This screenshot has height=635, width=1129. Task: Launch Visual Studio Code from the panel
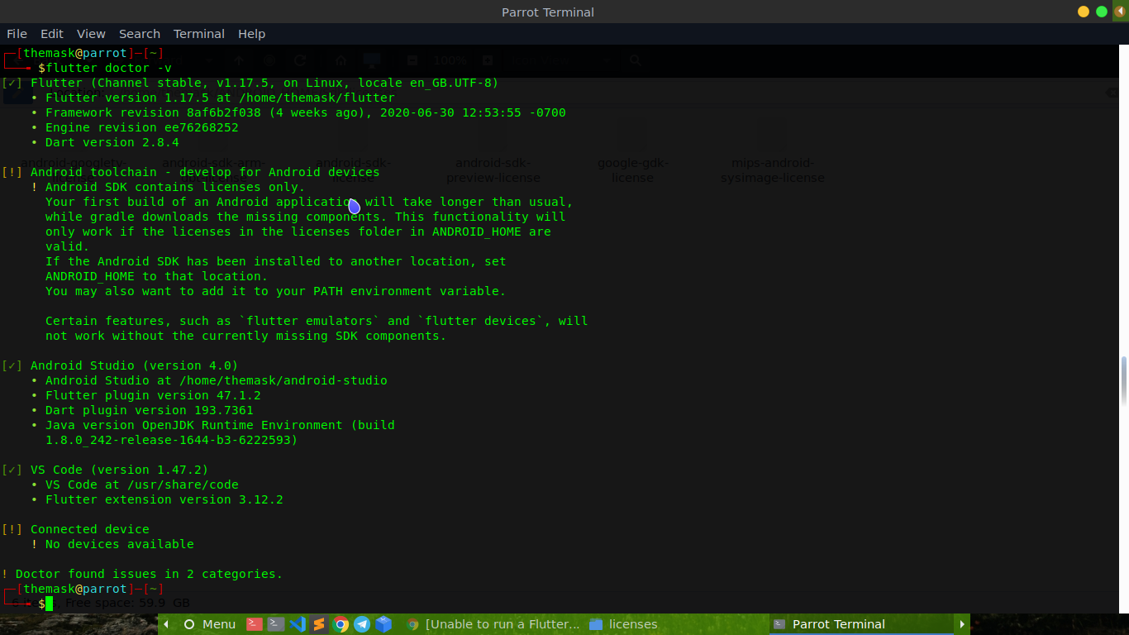pyautogui.click(x=298, y=624)
